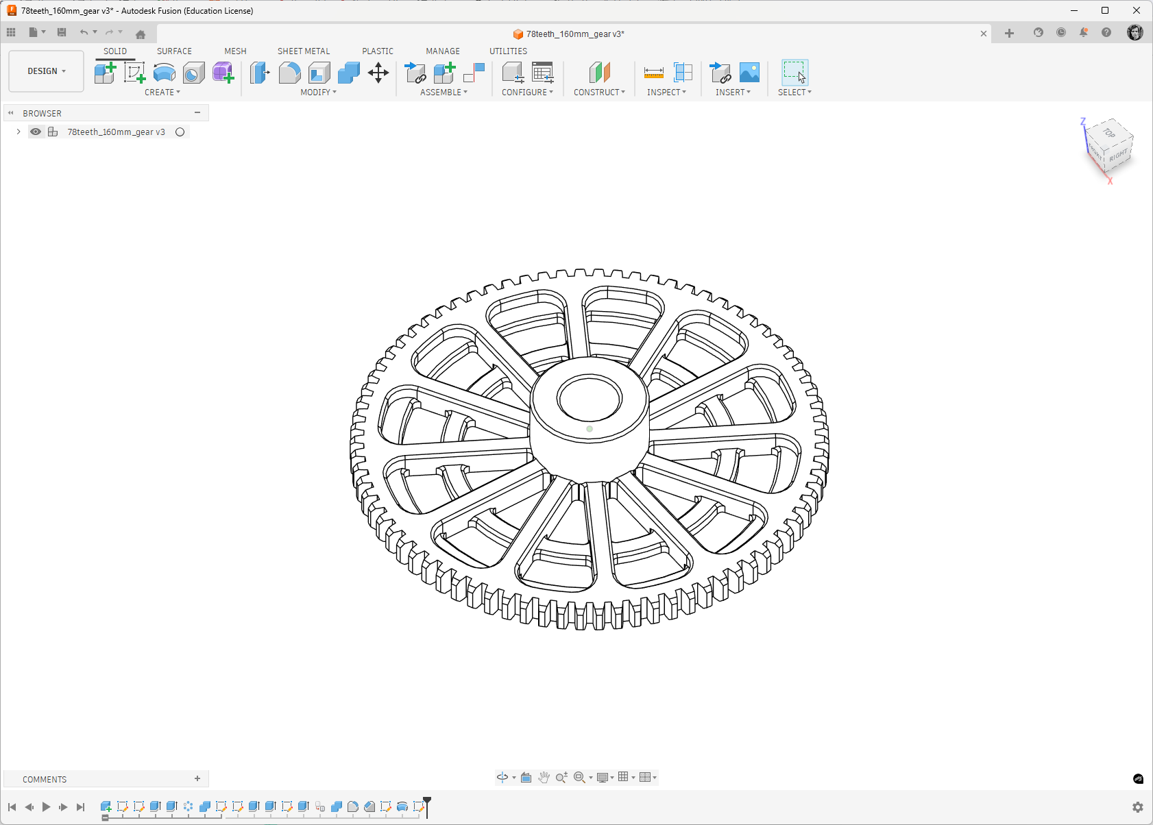Open the CONSTRUCT dropdown menu

(x=599, y=93)
